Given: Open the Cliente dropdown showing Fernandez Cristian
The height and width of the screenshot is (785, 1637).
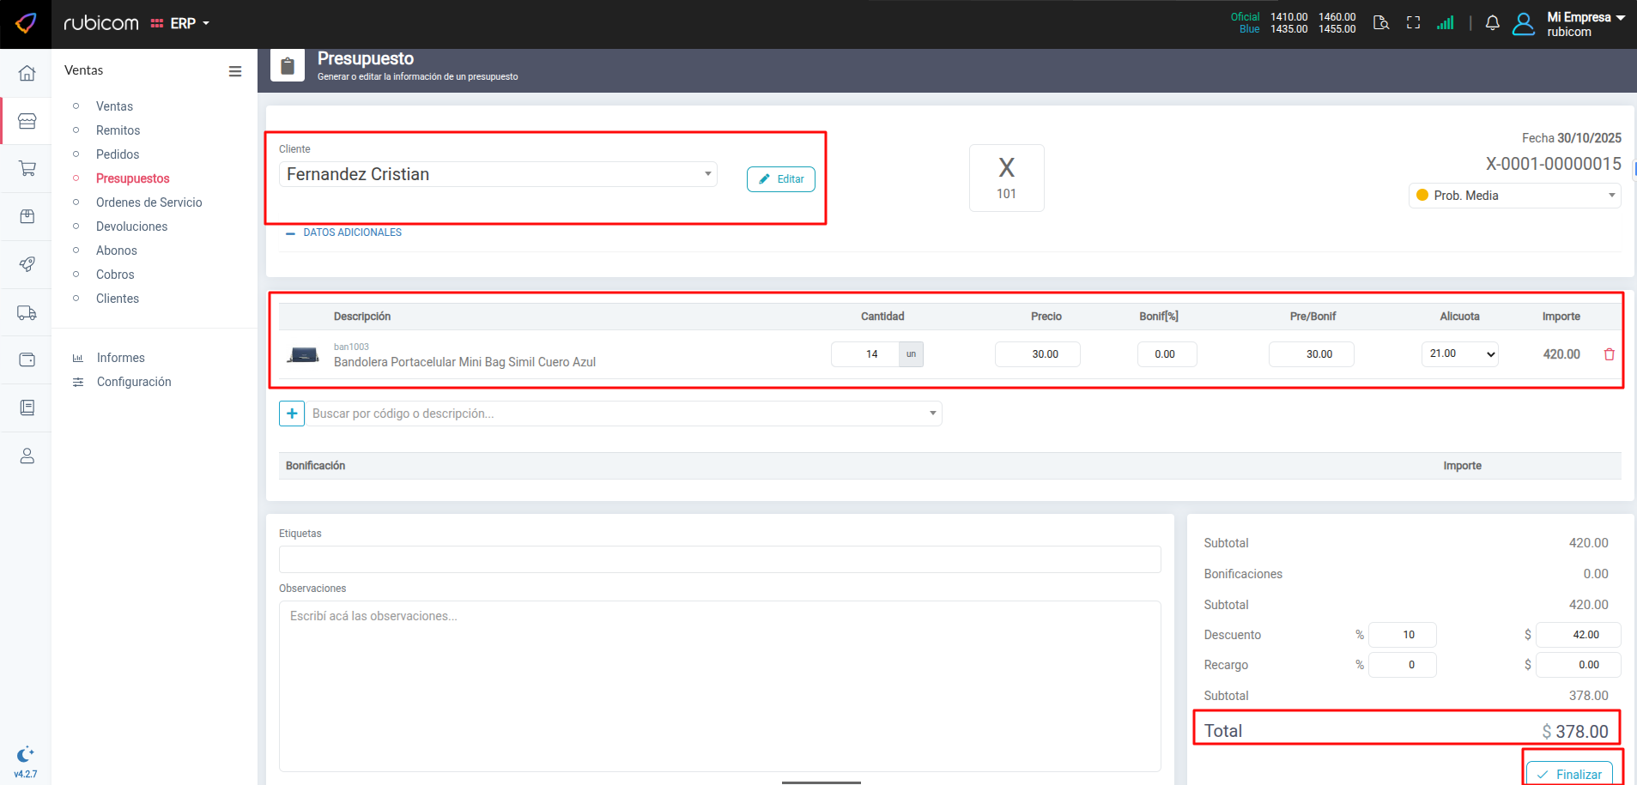Looking at the screenshot, I should (x=498, y=174).
